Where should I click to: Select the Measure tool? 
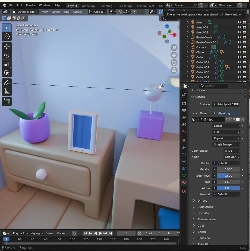click(6, 92)
